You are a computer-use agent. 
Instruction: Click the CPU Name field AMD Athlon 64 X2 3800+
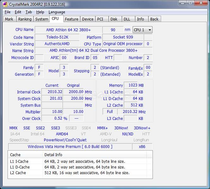pyautogui.click(x=68, y=30)
